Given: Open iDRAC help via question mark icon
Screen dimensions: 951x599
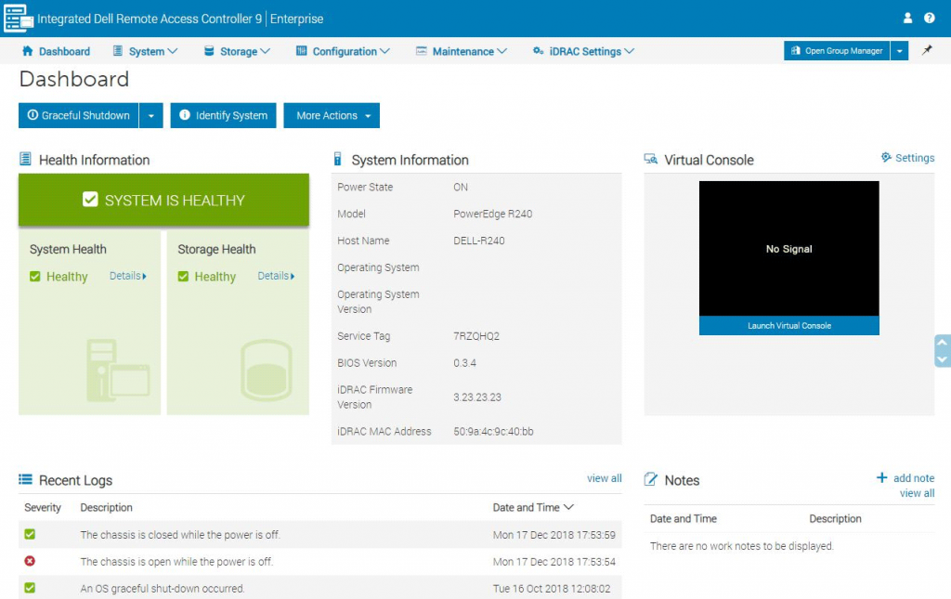Looking at the screenshot, I should (931, 18).
